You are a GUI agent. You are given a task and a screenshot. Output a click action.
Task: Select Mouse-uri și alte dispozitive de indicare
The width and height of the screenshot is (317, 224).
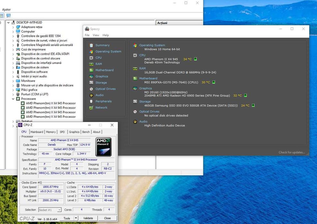point(47,85)
